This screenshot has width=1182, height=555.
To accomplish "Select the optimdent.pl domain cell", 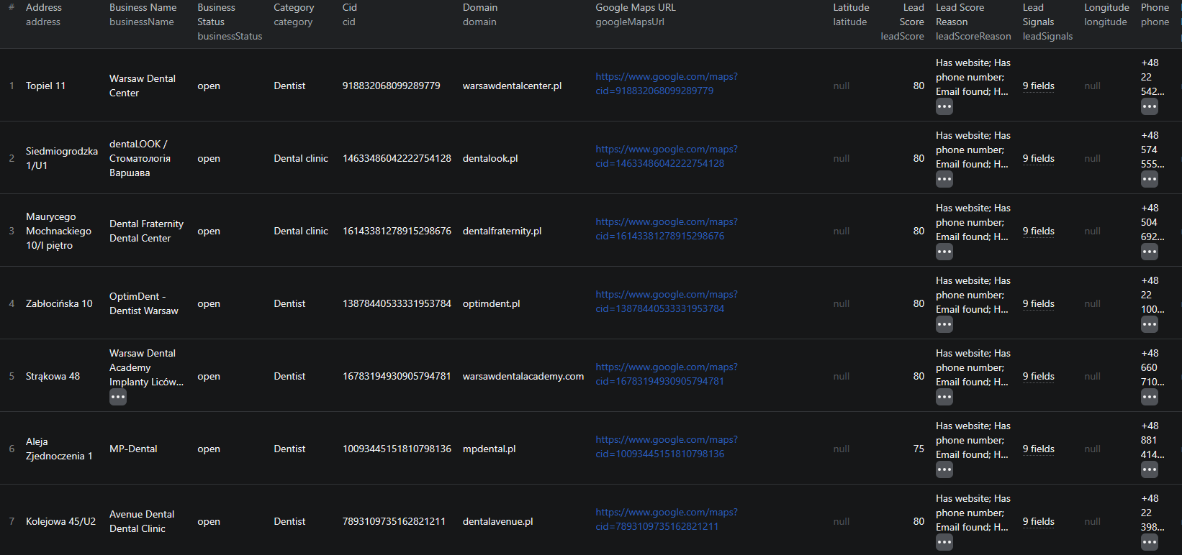I will click(491, 303).
